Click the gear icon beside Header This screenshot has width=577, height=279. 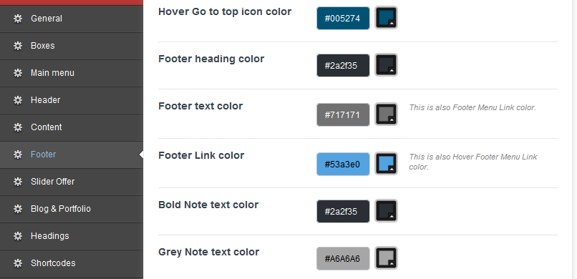click(x=18, y=100)
